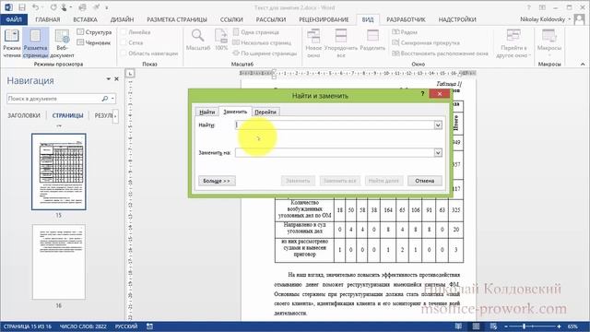Select page 15 thumbnail
Viewport: 590px width, 332px height.
coord(59,172)
